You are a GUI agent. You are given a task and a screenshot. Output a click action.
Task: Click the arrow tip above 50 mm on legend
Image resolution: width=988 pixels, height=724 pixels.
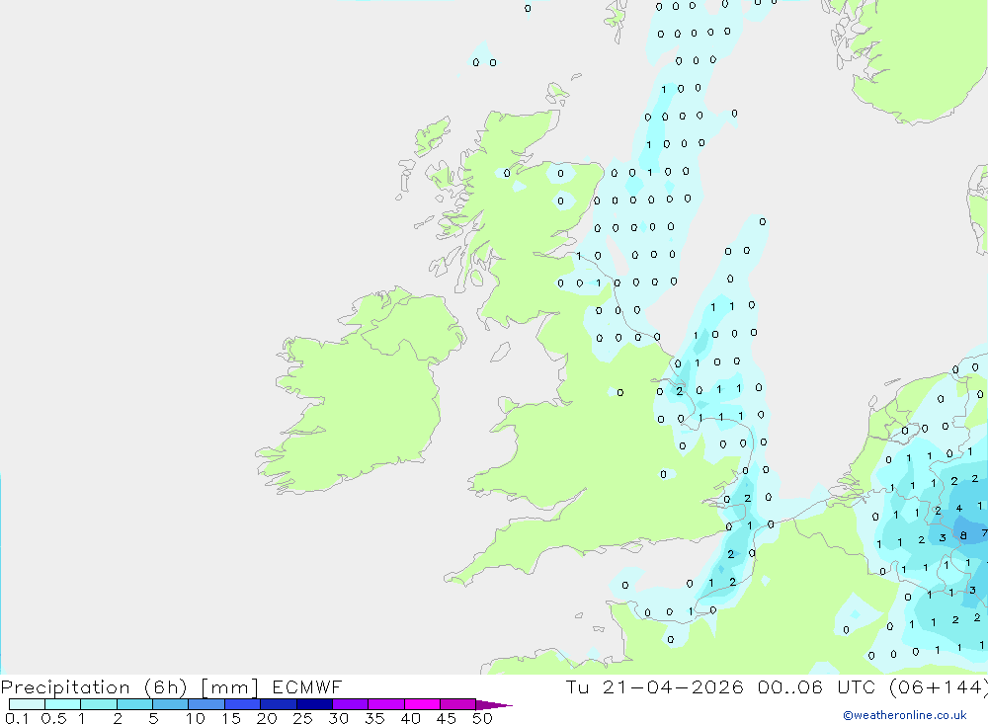pyautogui.click(x=494, y=705)
